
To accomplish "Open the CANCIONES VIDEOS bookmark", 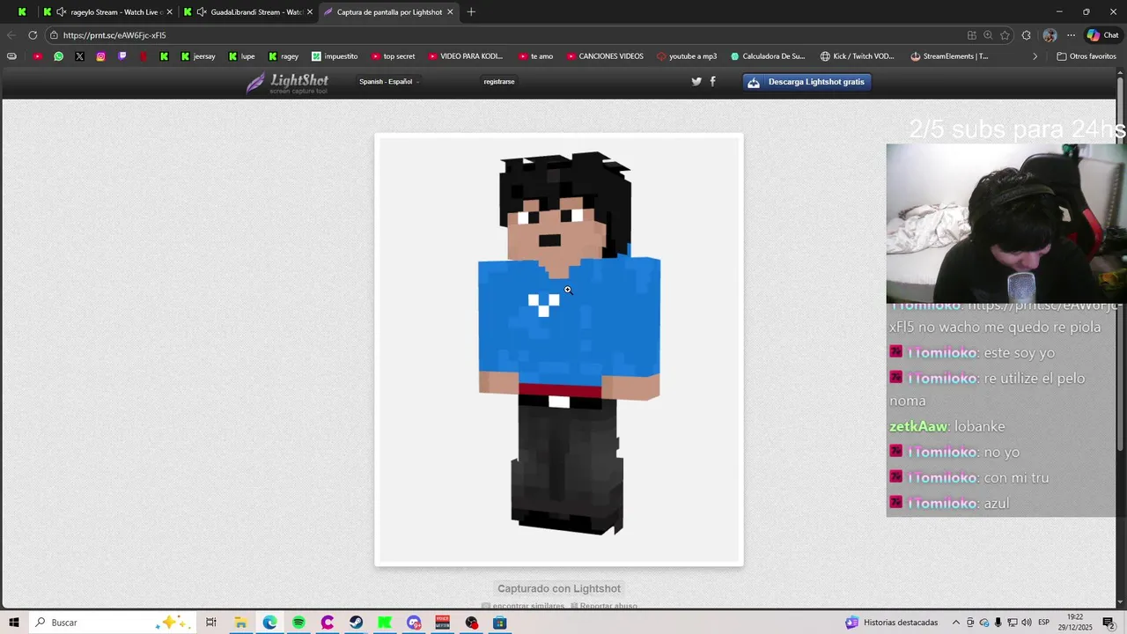I will tap(605, 56).
